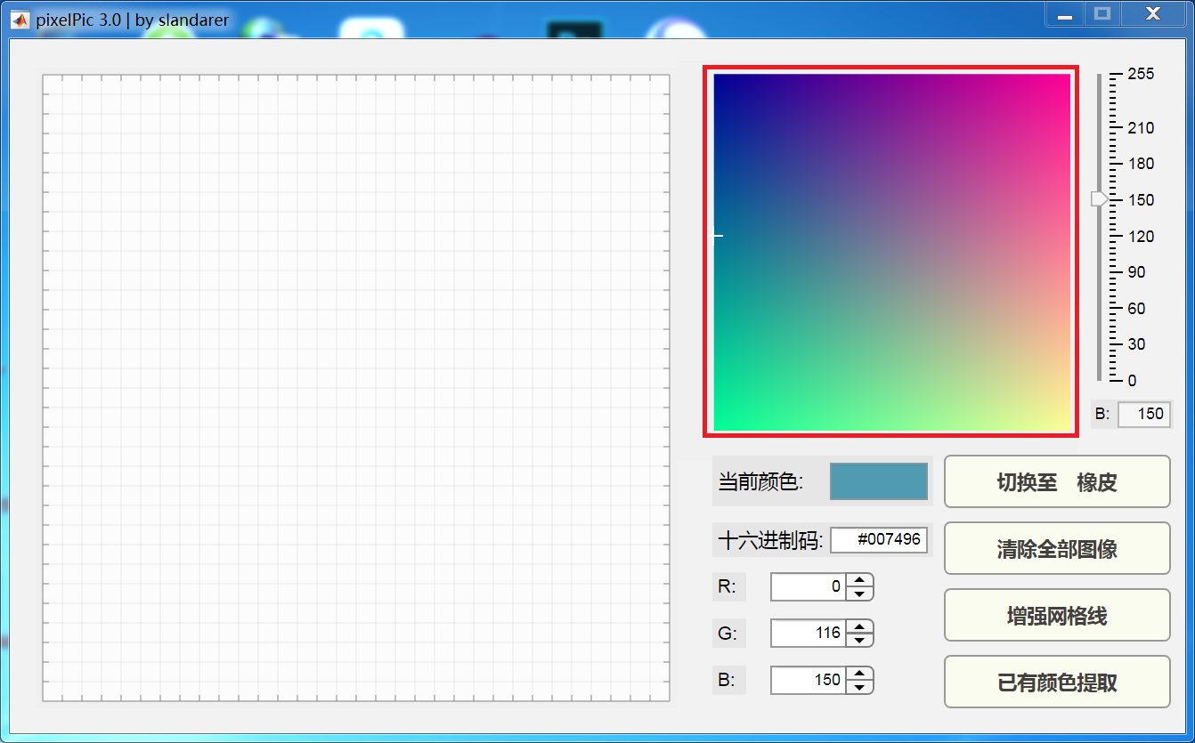Image resolution: width=1195 pixels, height=743 pixels.
Task: Click the B value box beside the slider
Action: 1145,414
